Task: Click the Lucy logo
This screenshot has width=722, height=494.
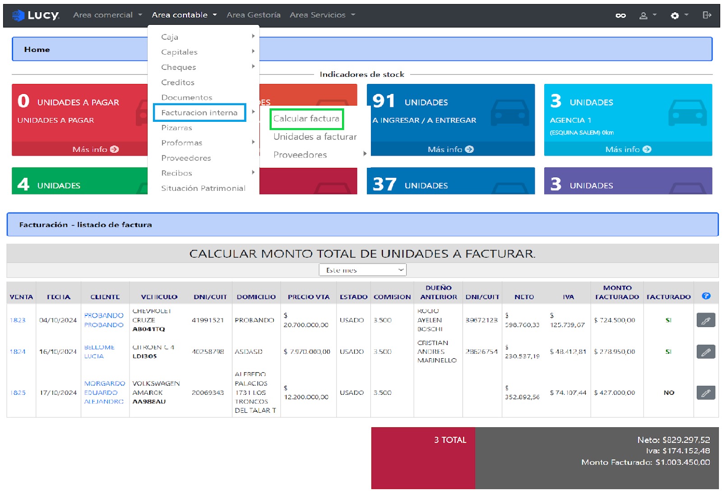Action: [x=35, y=15]
